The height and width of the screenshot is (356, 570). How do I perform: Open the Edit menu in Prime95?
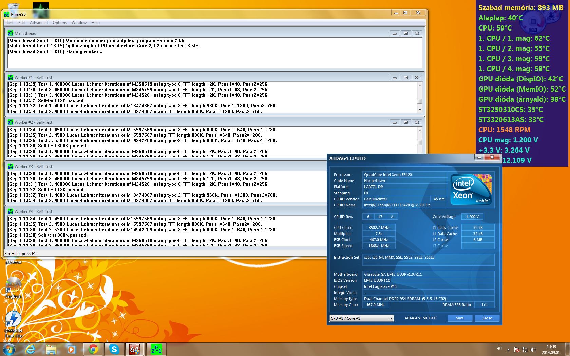point(22,23)
